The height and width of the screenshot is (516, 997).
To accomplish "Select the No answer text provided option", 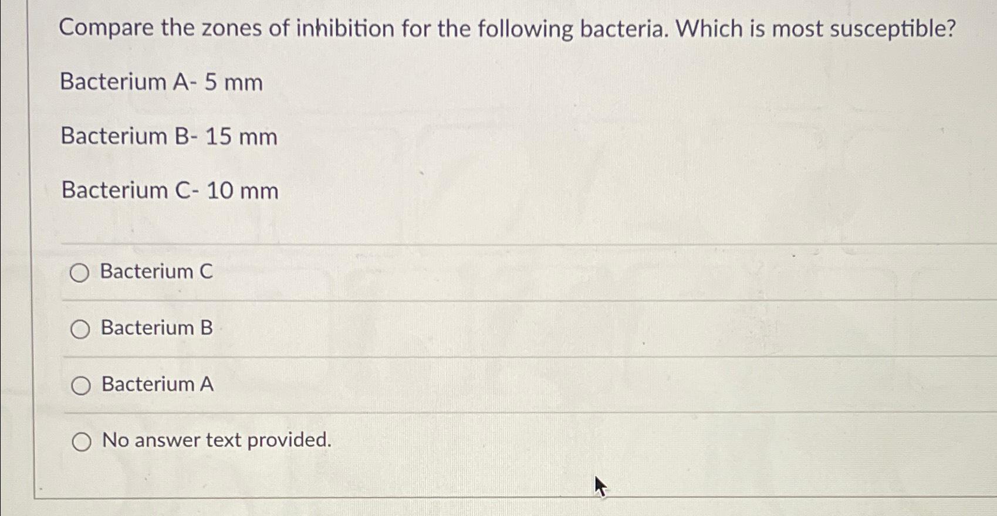I will pyautogui.click(x=82, y=441).
